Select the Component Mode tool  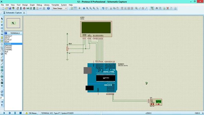click(2, 22)
